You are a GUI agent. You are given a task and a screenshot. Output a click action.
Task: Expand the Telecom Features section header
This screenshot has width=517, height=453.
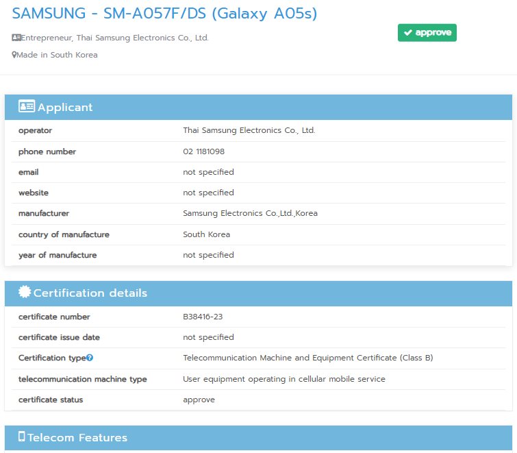(x=258, y=438)
